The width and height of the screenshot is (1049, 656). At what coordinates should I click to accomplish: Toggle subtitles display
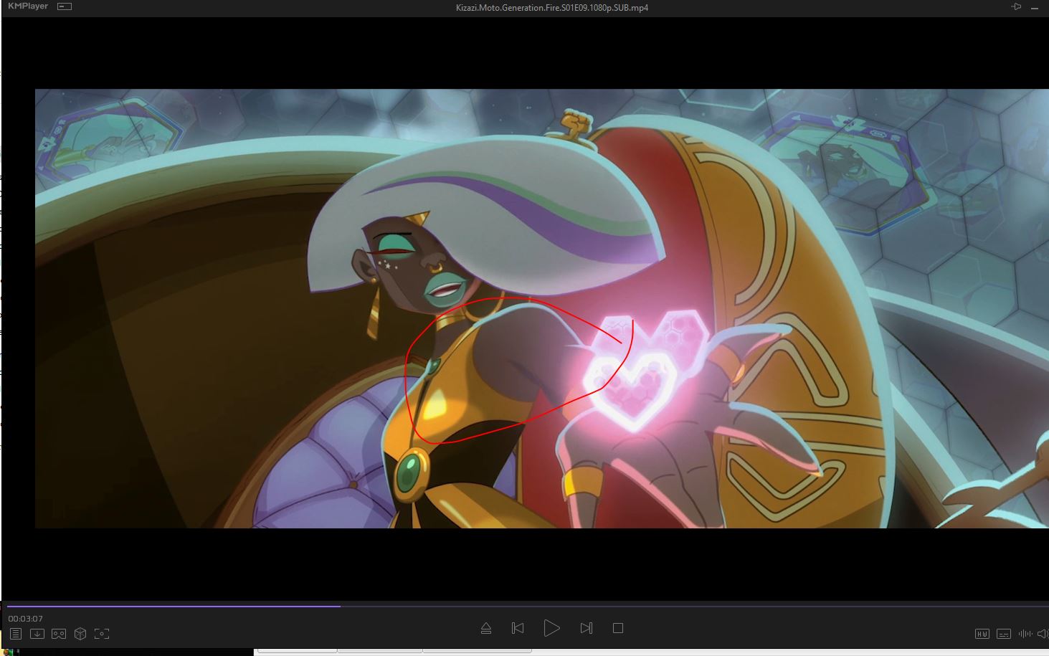[1004, 634]
